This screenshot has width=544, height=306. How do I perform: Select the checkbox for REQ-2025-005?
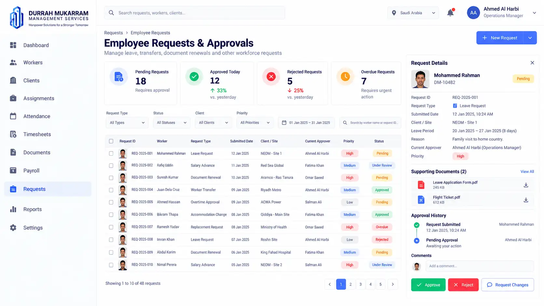coord(111,202)
